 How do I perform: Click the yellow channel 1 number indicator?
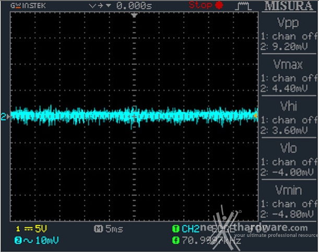click(x=18, y=229)
